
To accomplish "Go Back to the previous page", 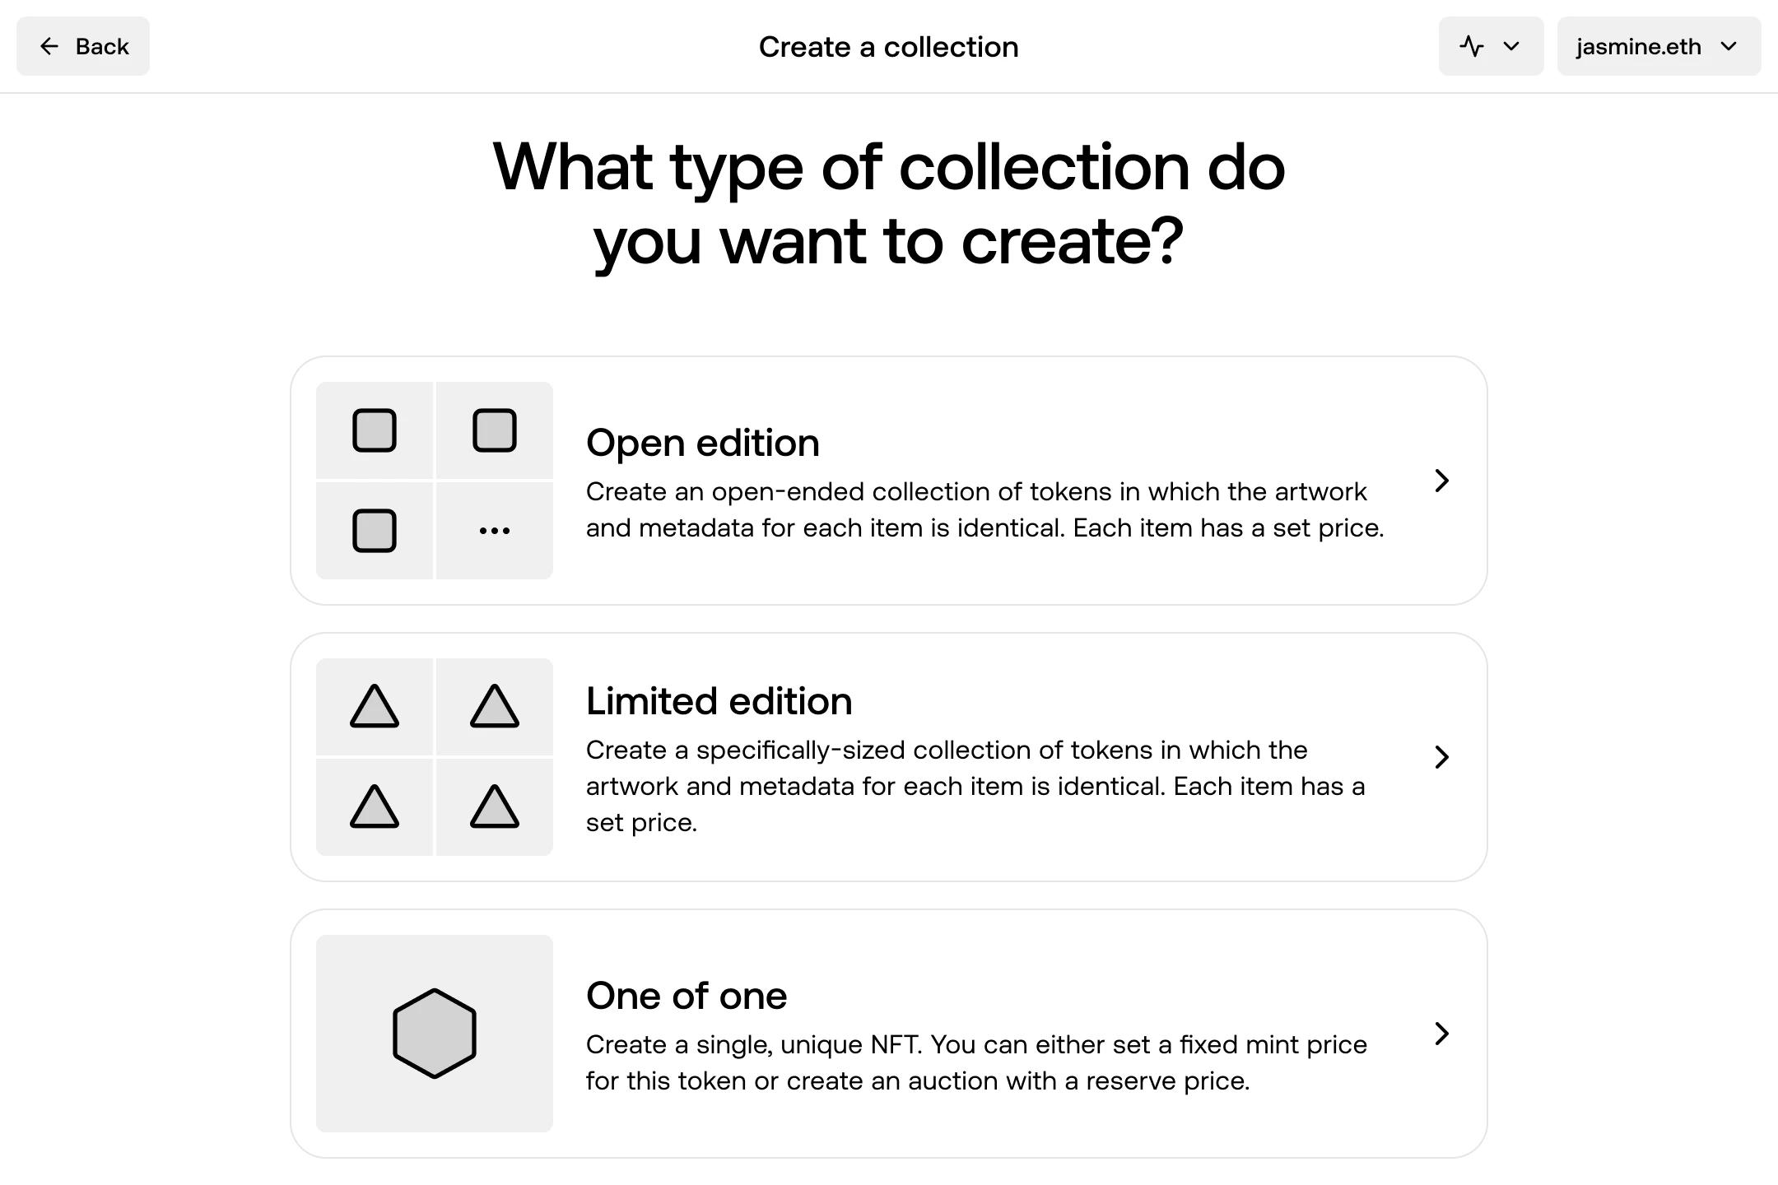I will pyautogui.click(x=83, y=47).
